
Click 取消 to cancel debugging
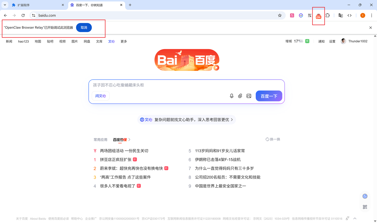coord(84,28)
